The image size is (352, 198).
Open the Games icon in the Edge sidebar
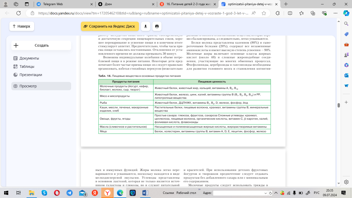(346, 55)
